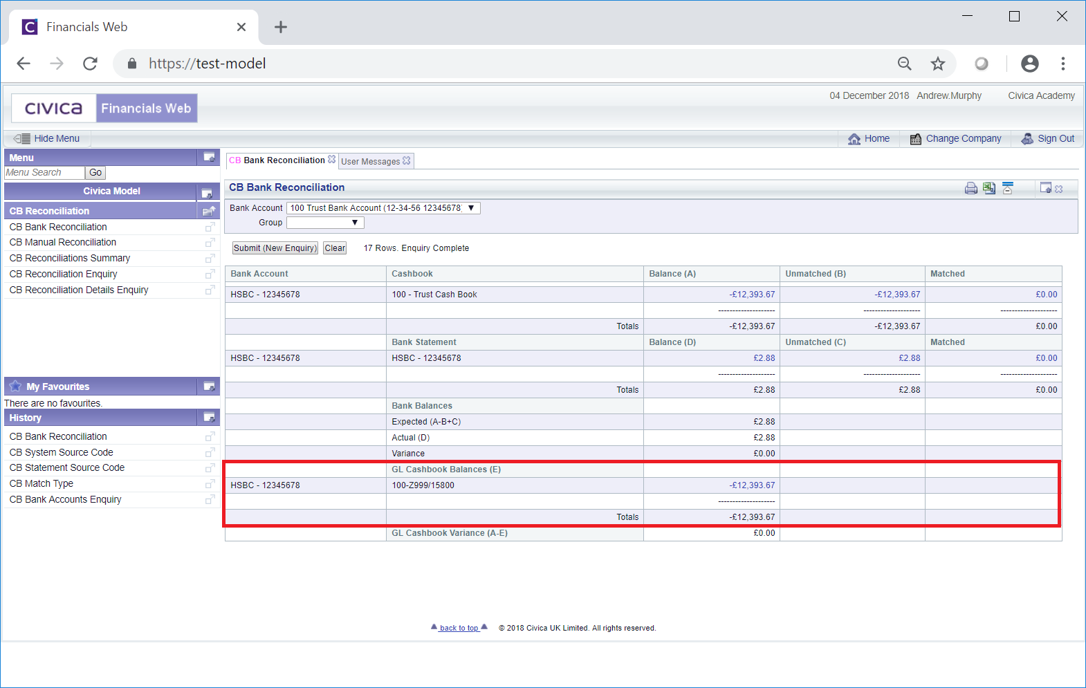Switch to the User Messages tab
Viewport: 1086px width, 688px height.
coord(371,161)
